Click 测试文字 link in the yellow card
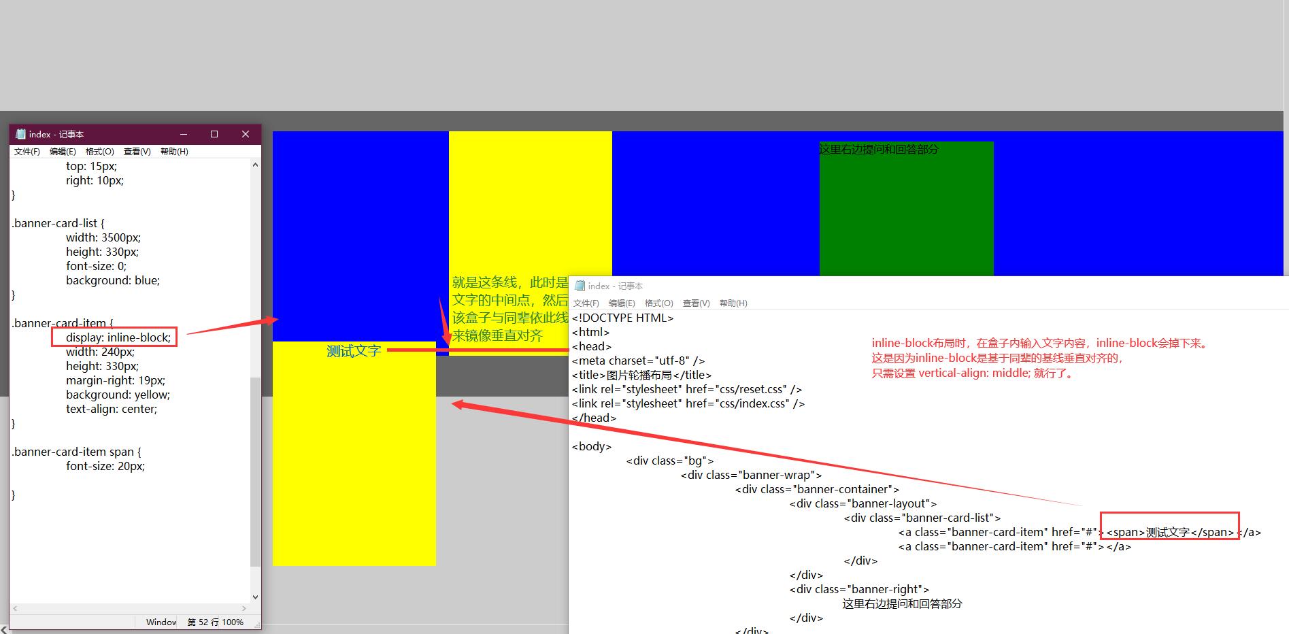This screenshot has width=1289, height=634. point(354,351)
